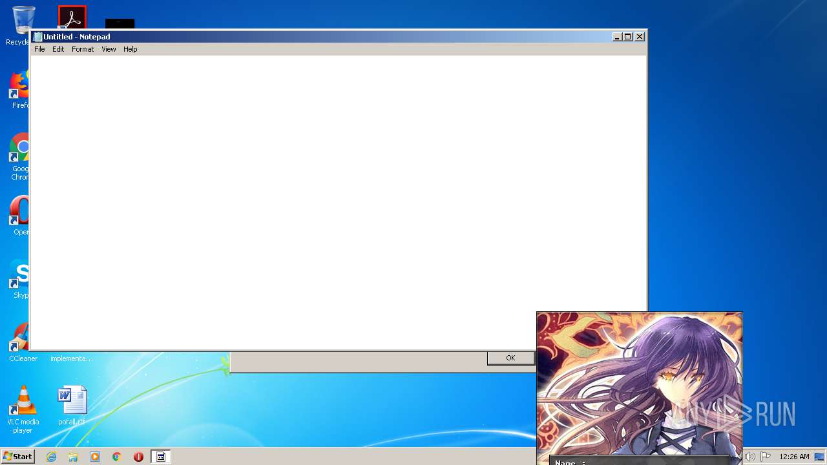Minimize the Notepad window

point(617,37)
